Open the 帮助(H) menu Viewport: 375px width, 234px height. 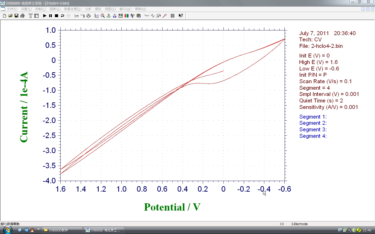pyautogui.click(x=140, y=9)
